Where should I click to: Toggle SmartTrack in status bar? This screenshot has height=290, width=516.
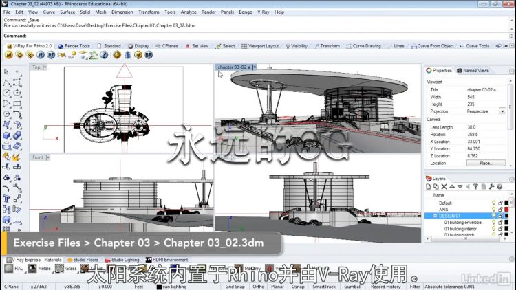[x=324, y=287]
